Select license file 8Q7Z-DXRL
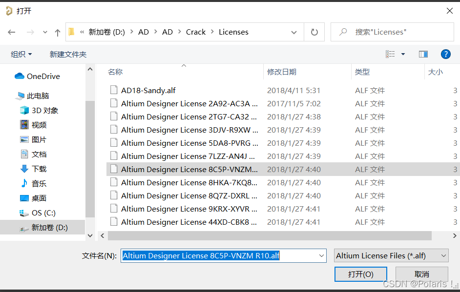Viewport: 460px width, 292px height. click(189, 195)
